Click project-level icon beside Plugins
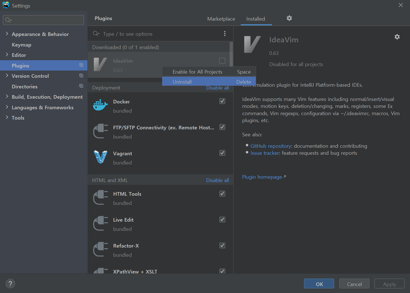Image resolution: width=410 pixels, height=293 pixels. click(x=81, y=65)
